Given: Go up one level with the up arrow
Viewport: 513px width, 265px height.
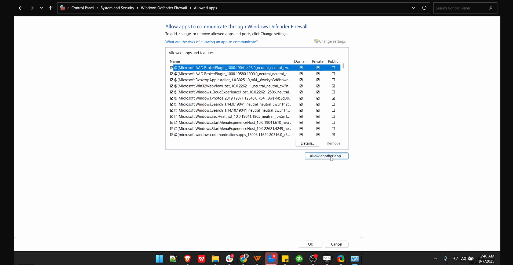Looking at the screenshot, I should [x=50, y=8].
